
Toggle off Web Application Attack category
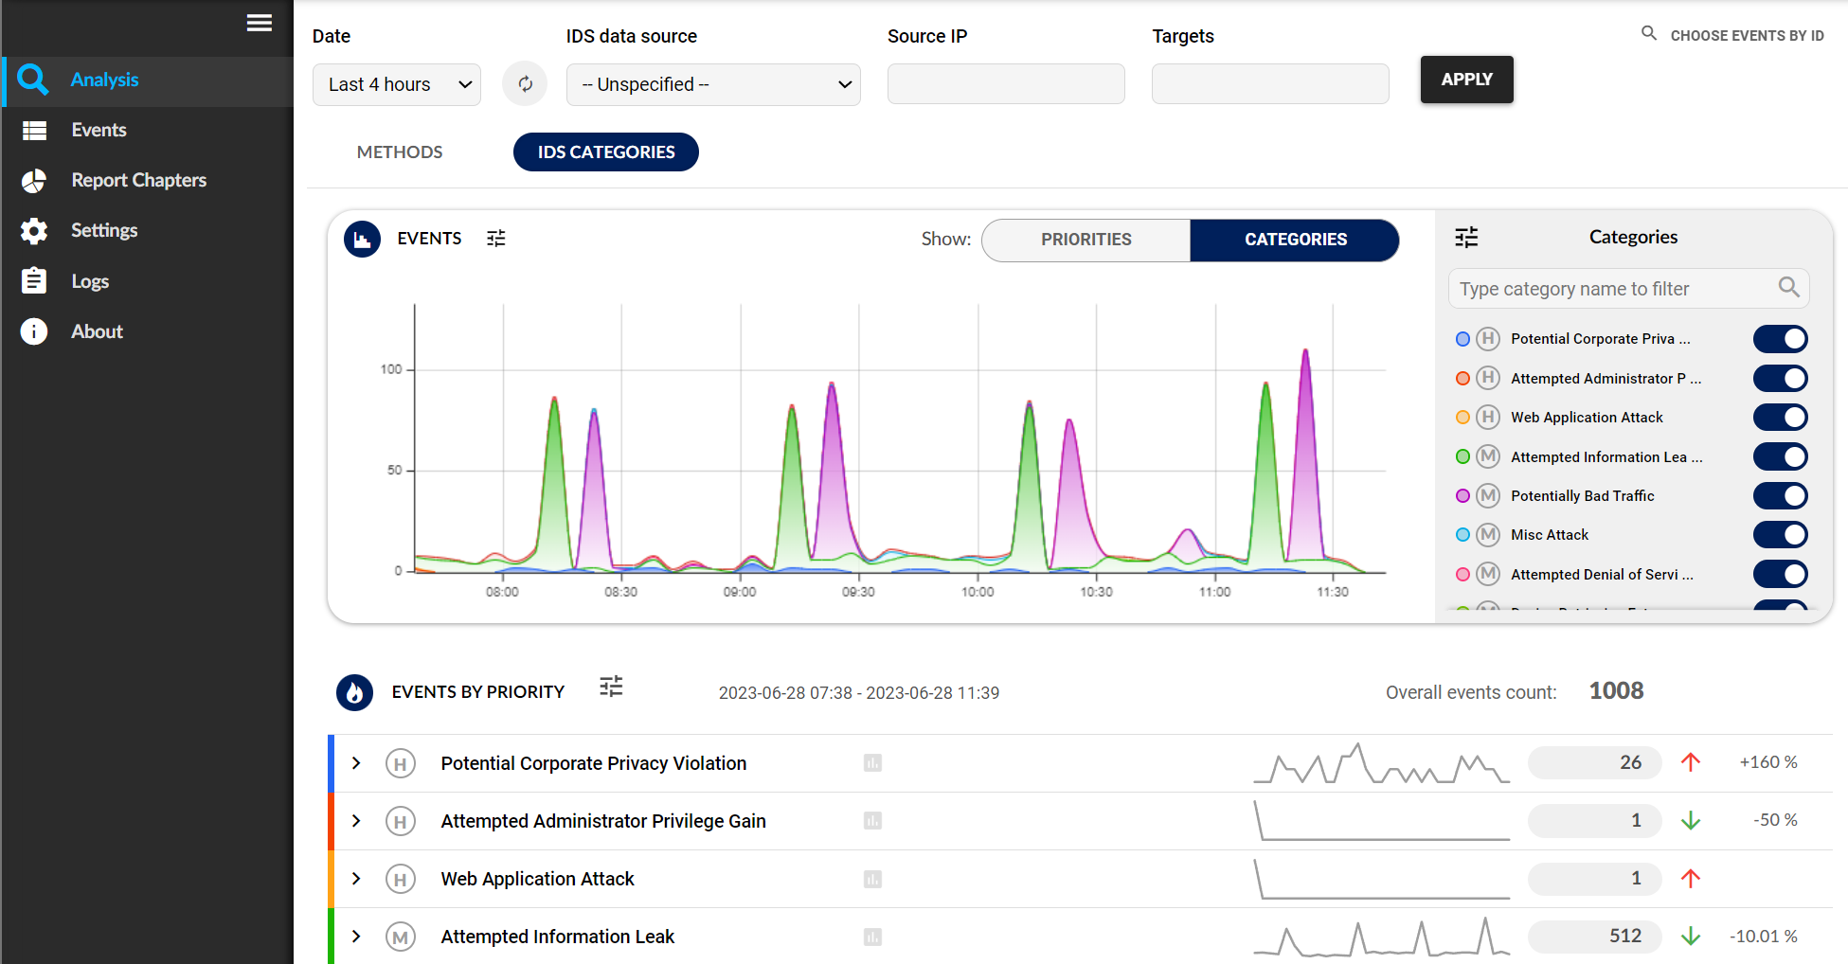click(1780, 418)
